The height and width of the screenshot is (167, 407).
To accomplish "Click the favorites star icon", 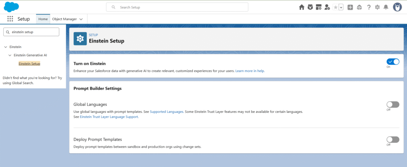I will [x=335, y=7].
